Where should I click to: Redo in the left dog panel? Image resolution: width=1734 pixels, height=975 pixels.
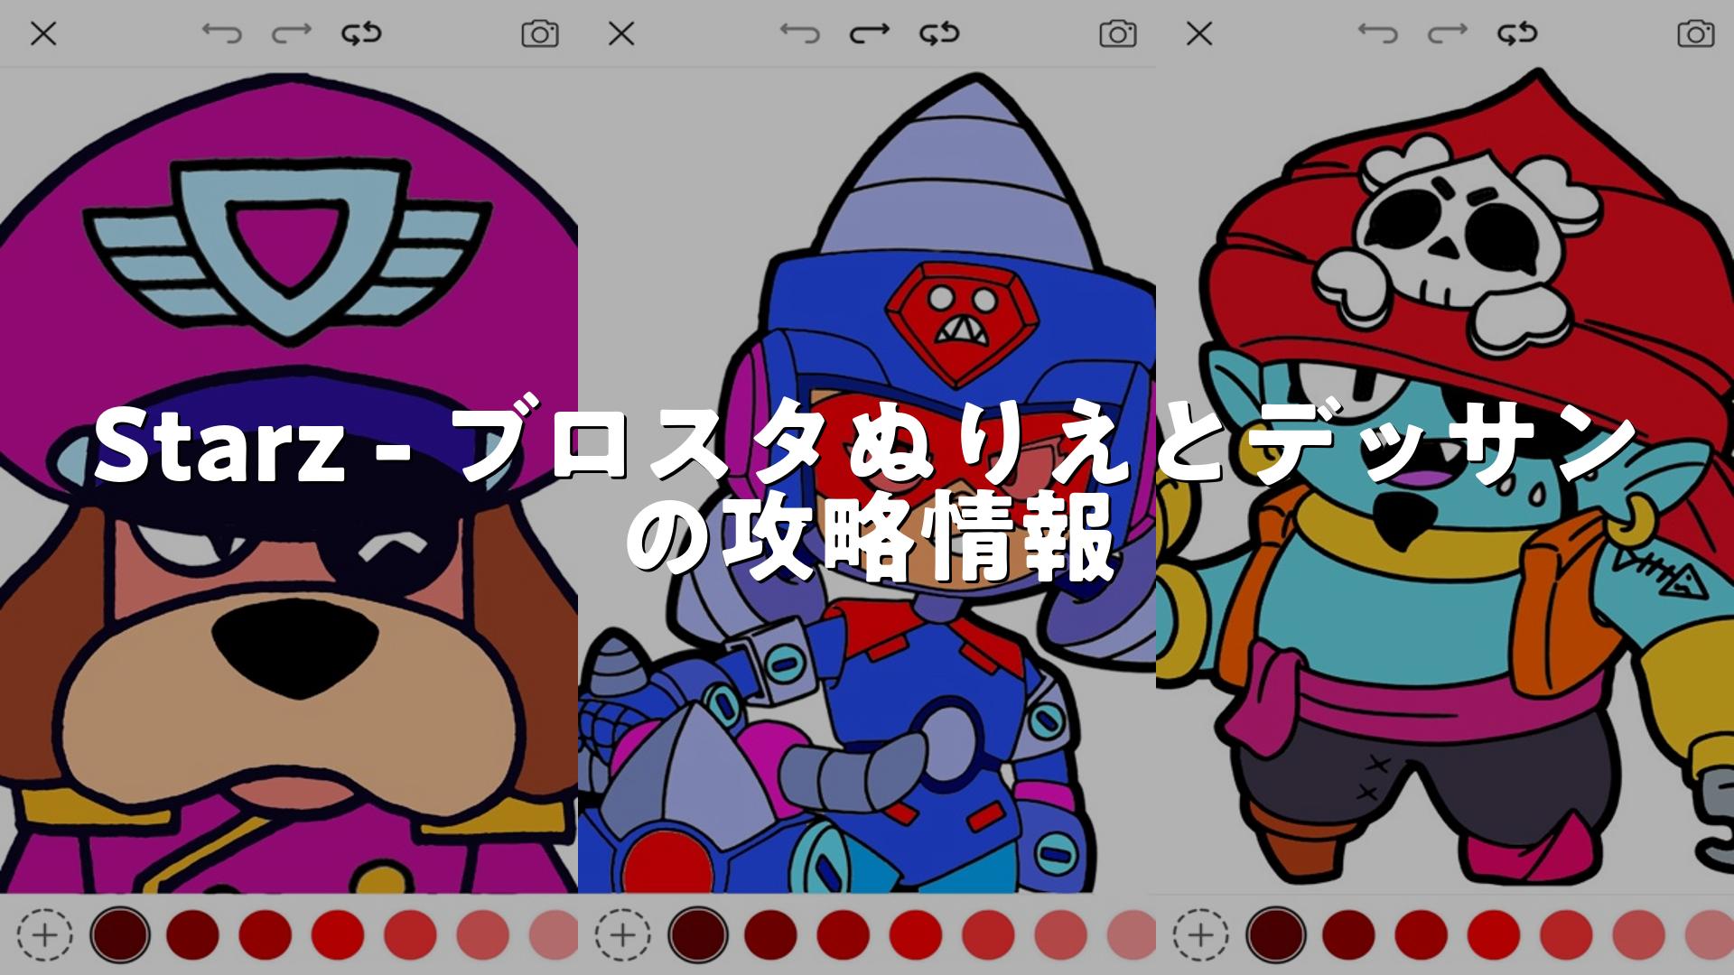click(292, 34)
